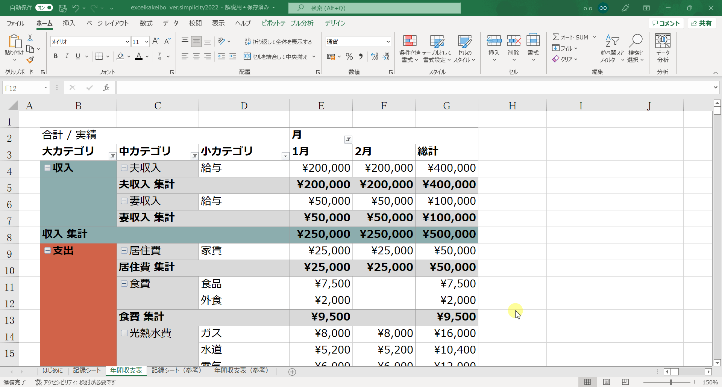Switch to the ピボットテーブル分析 tab
Viewport: 722px width, 387px height.
point(288,23)
